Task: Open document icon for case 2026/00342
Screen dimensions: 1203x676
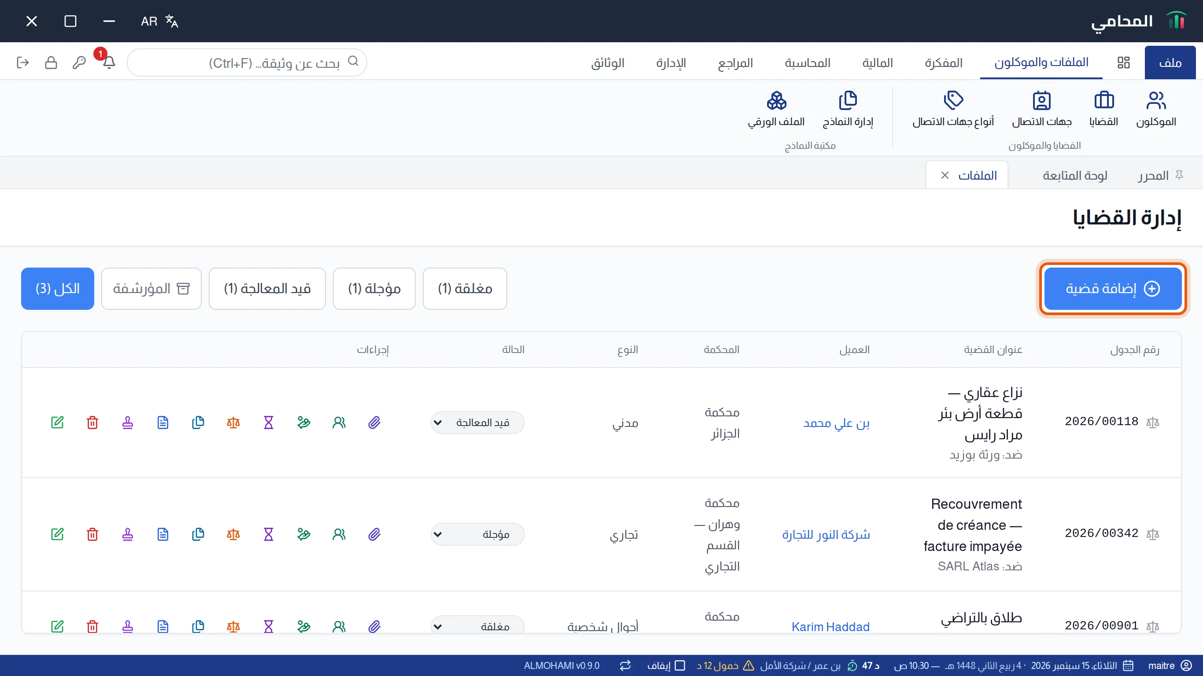Action: [163, 534]
